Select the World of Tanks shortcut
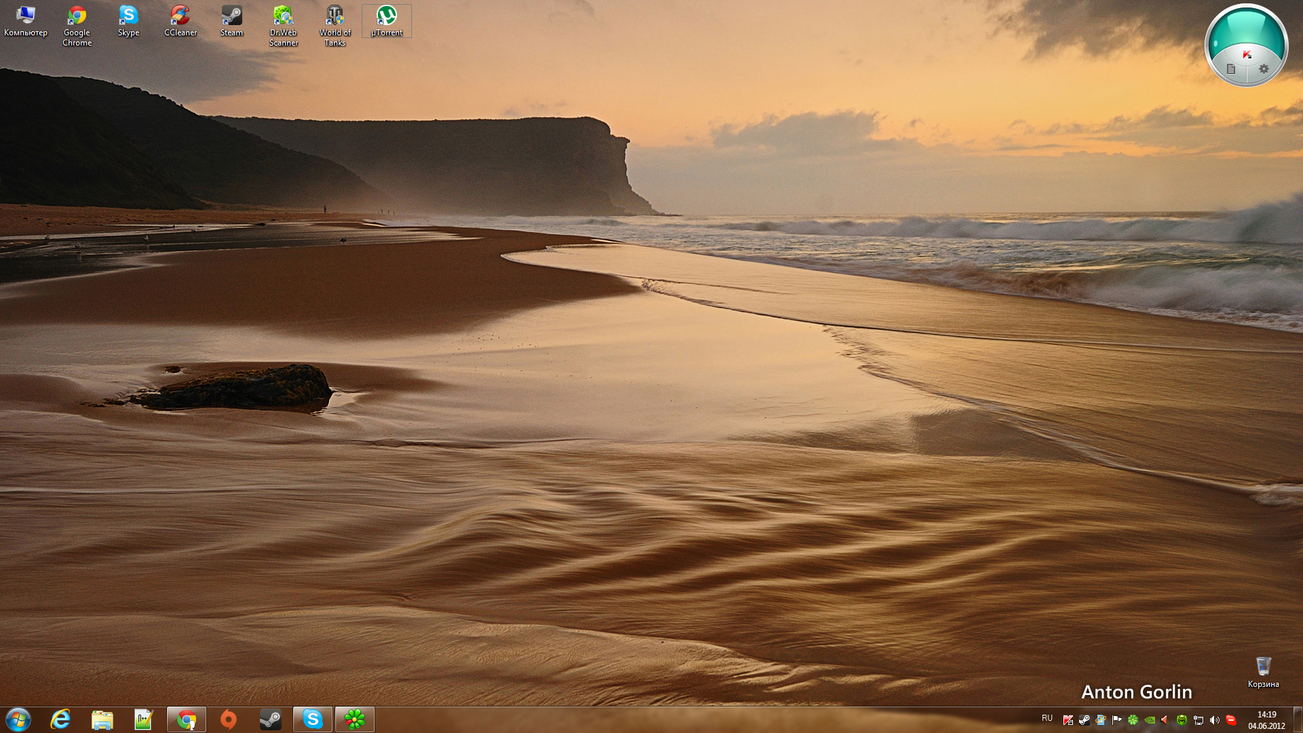This screenshot has height=733, width=1303. pos(335,26)
